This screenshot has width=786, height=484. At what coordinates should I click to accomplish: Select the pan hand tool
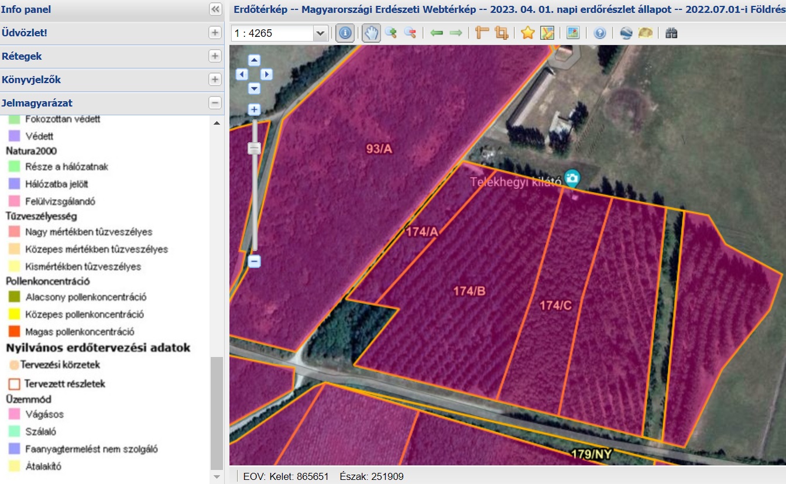click(371, 33)
